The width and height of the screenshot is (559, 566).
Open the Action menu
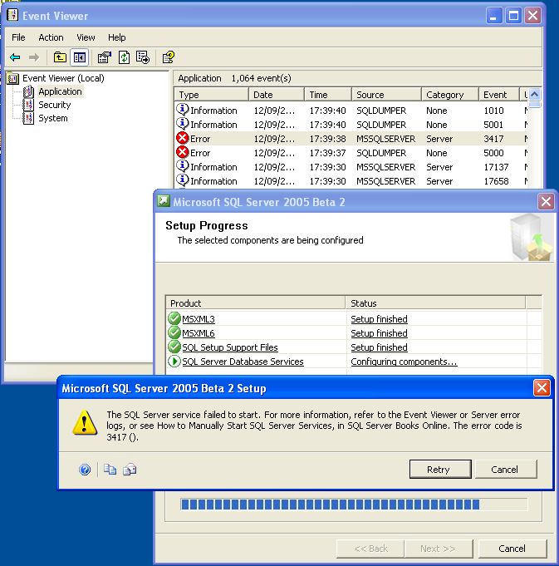(x=51, y=37)
